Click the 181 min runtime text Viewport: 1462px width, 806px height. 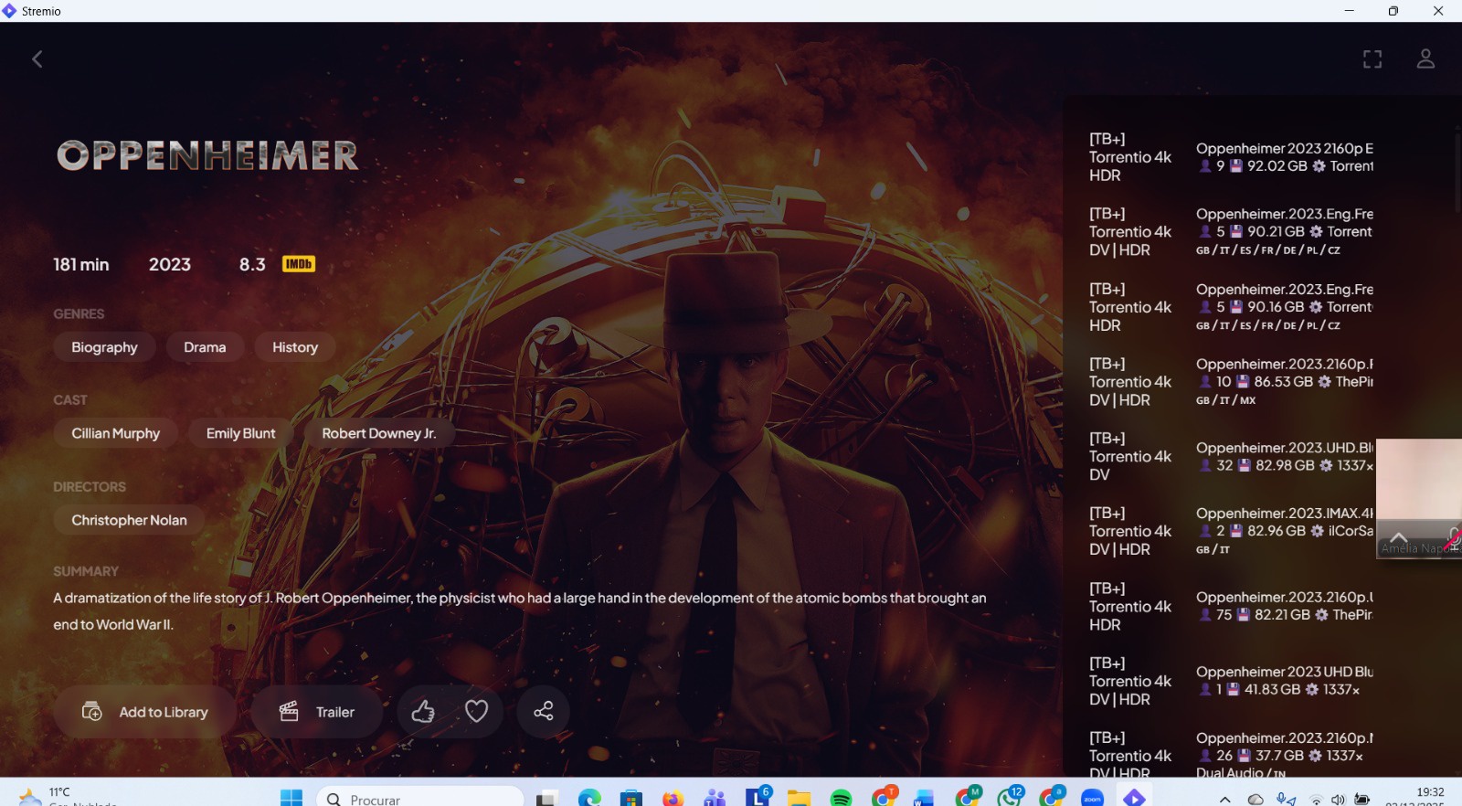pos(81,264)
